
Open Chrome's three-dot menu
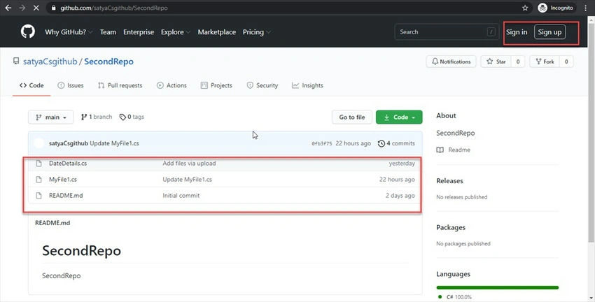coord(585,8)
